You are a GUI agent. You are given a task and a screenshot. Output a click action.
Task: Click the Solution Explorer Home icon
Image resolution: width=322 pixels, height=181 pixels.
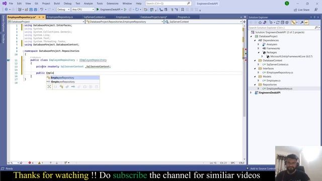[260, 22]
